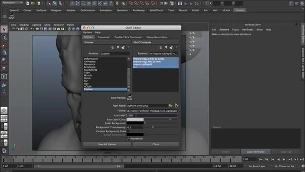The height and width of the screenshot is (172, 305).
Task: Pick the Lasso Select tool in toolbox
Action: tap(4, 37)
